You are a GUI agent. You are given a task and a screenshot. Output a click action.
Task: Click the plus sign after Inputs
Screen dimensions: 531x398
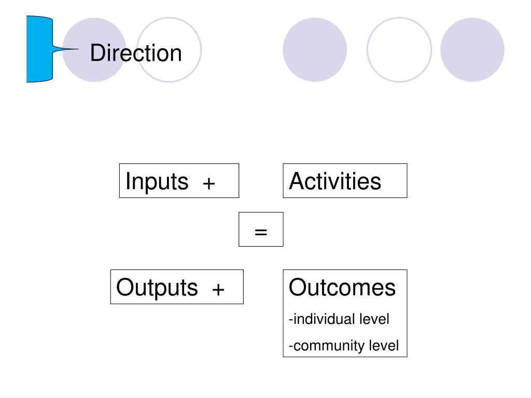pyautogui.click(x=209, y=183)
